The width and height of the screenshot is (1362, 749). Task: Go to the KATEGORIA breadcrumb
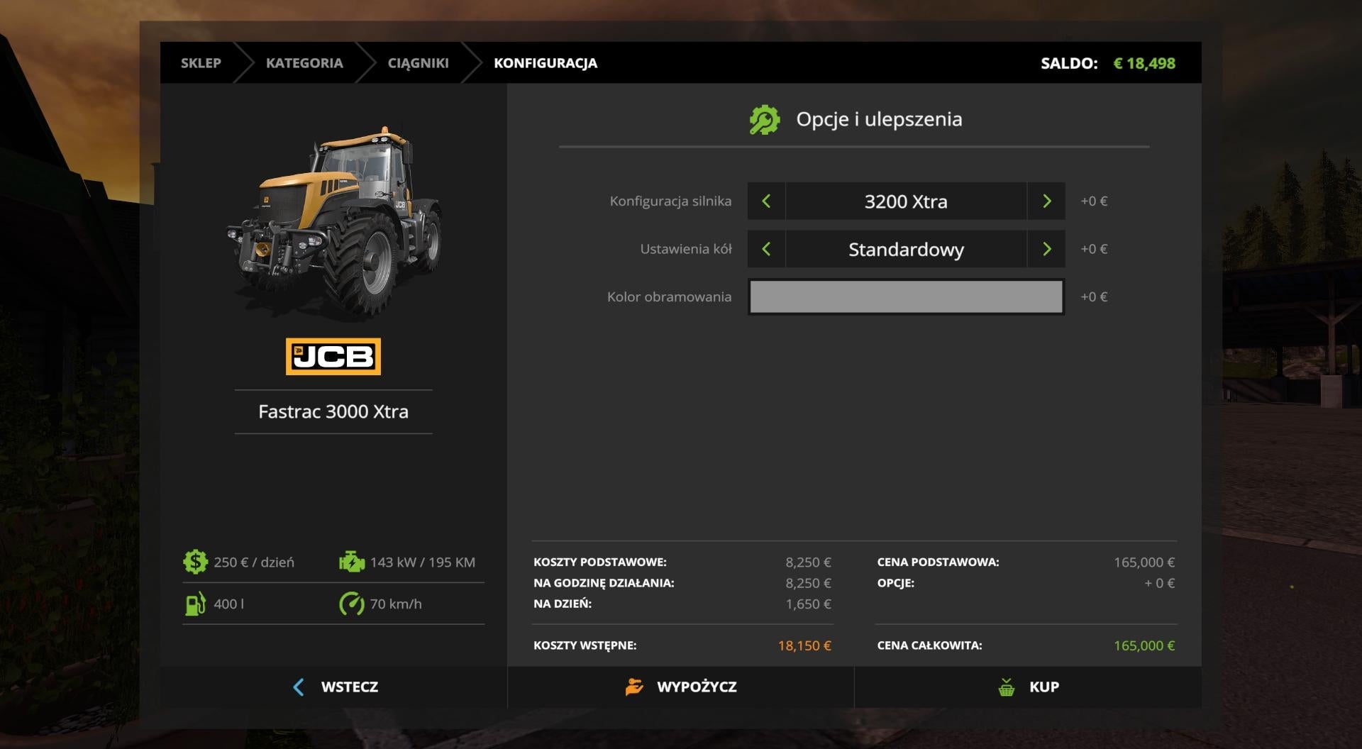304,63
